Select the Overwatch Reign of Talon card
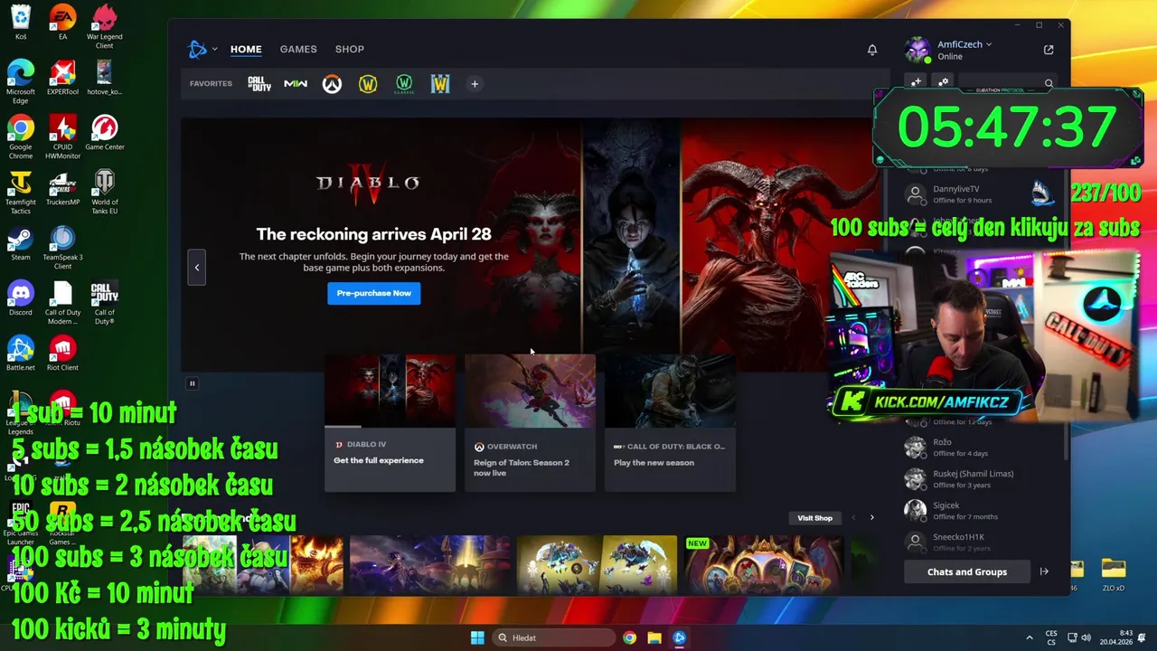 click(530, 422)
